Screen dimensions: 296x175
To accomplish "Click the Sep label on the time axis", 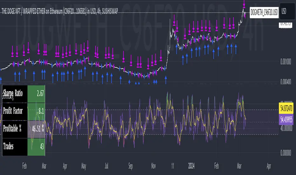I will click(x=131, y=166).
